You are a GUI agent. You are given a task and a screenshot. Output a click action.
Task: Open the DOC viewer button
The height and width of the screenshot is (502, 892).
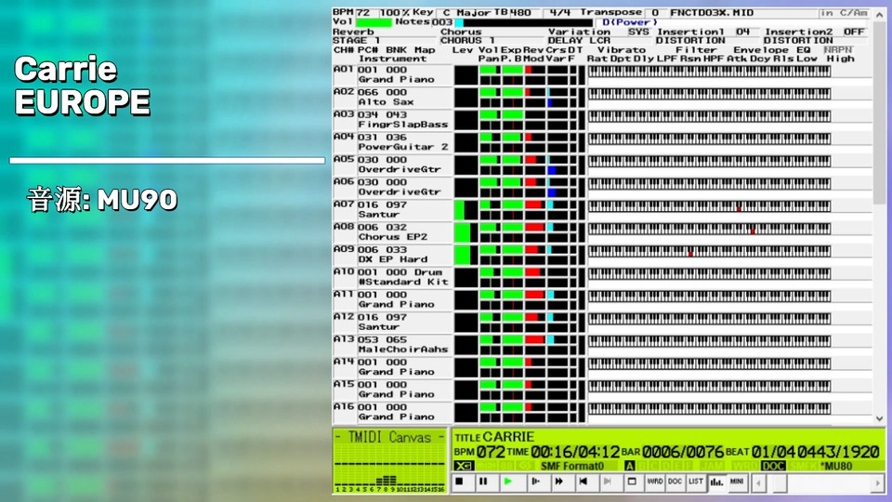[676, 482]
